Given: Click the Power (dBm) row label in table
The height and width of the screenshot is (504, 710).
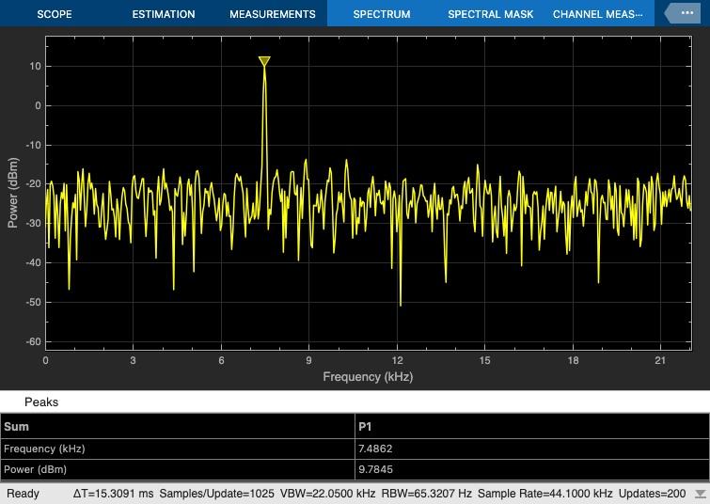Looking at the screenshot, I should pyautogui.click(x=36, y=469).
